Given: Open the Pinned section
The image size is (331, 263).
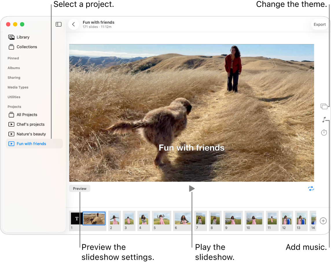Looking at the screenshot, I should click(x=13, y=58).
